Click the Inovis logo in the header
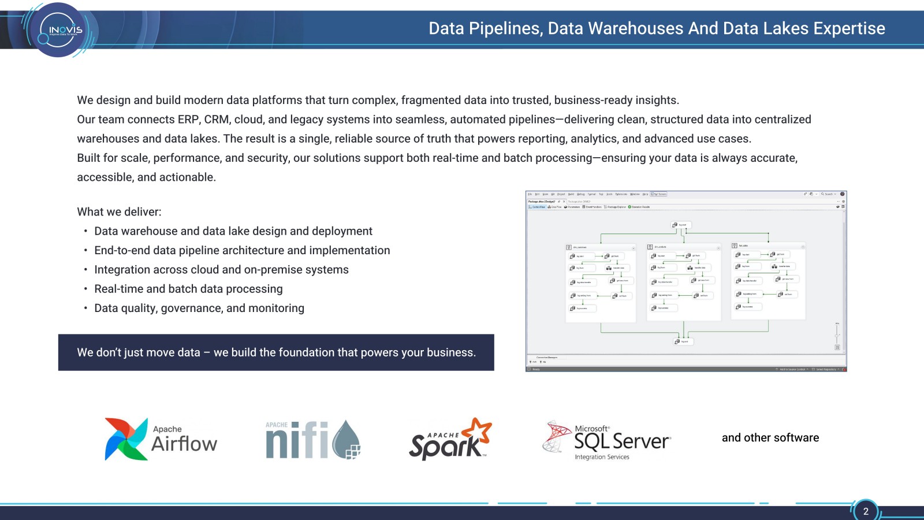Screen dimensions: 924x520 (57, 30)
